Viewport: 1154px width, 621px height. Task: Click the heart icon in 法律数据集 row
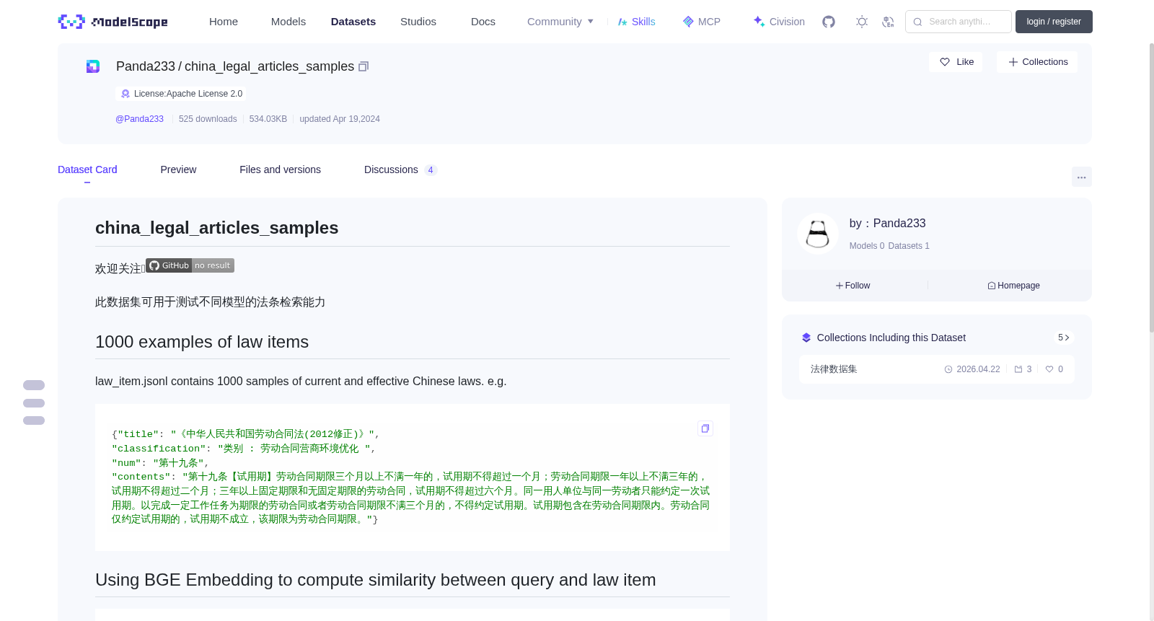click(1049, 369)
